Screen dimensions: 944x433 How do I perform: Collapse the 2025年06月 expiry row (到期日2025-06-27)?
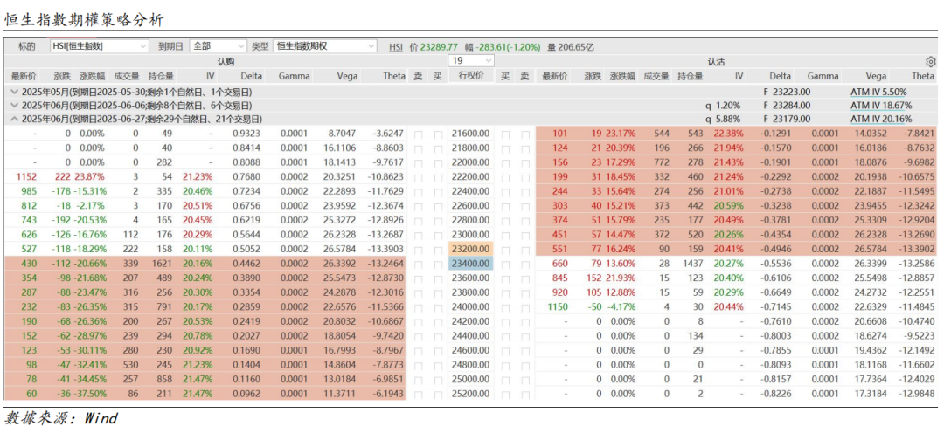click(x=14, y=119)
